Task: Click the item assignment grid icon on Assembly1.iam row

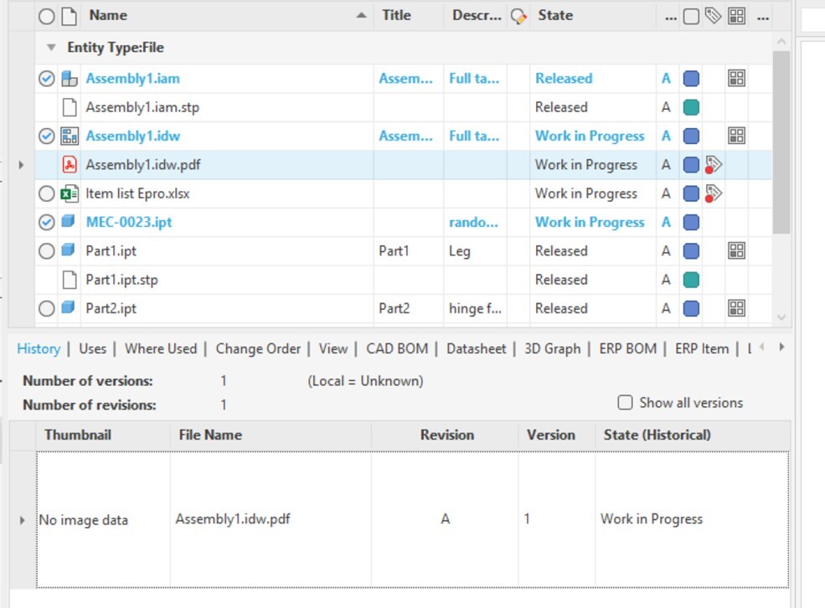Action: [x=736, y=78]
